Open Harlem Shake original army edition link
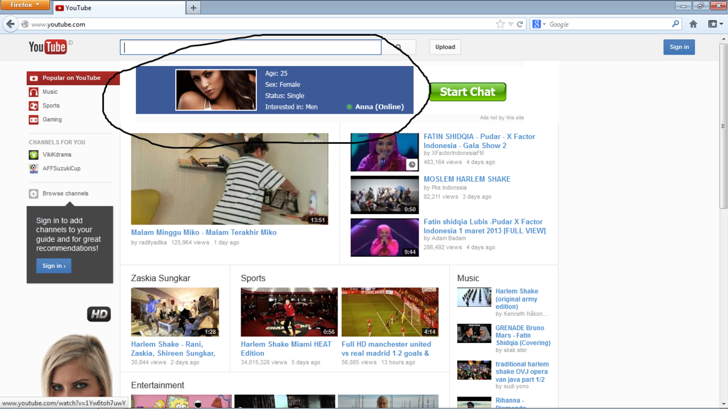This screenshot has width=728, height=409. tap(516, 299)
